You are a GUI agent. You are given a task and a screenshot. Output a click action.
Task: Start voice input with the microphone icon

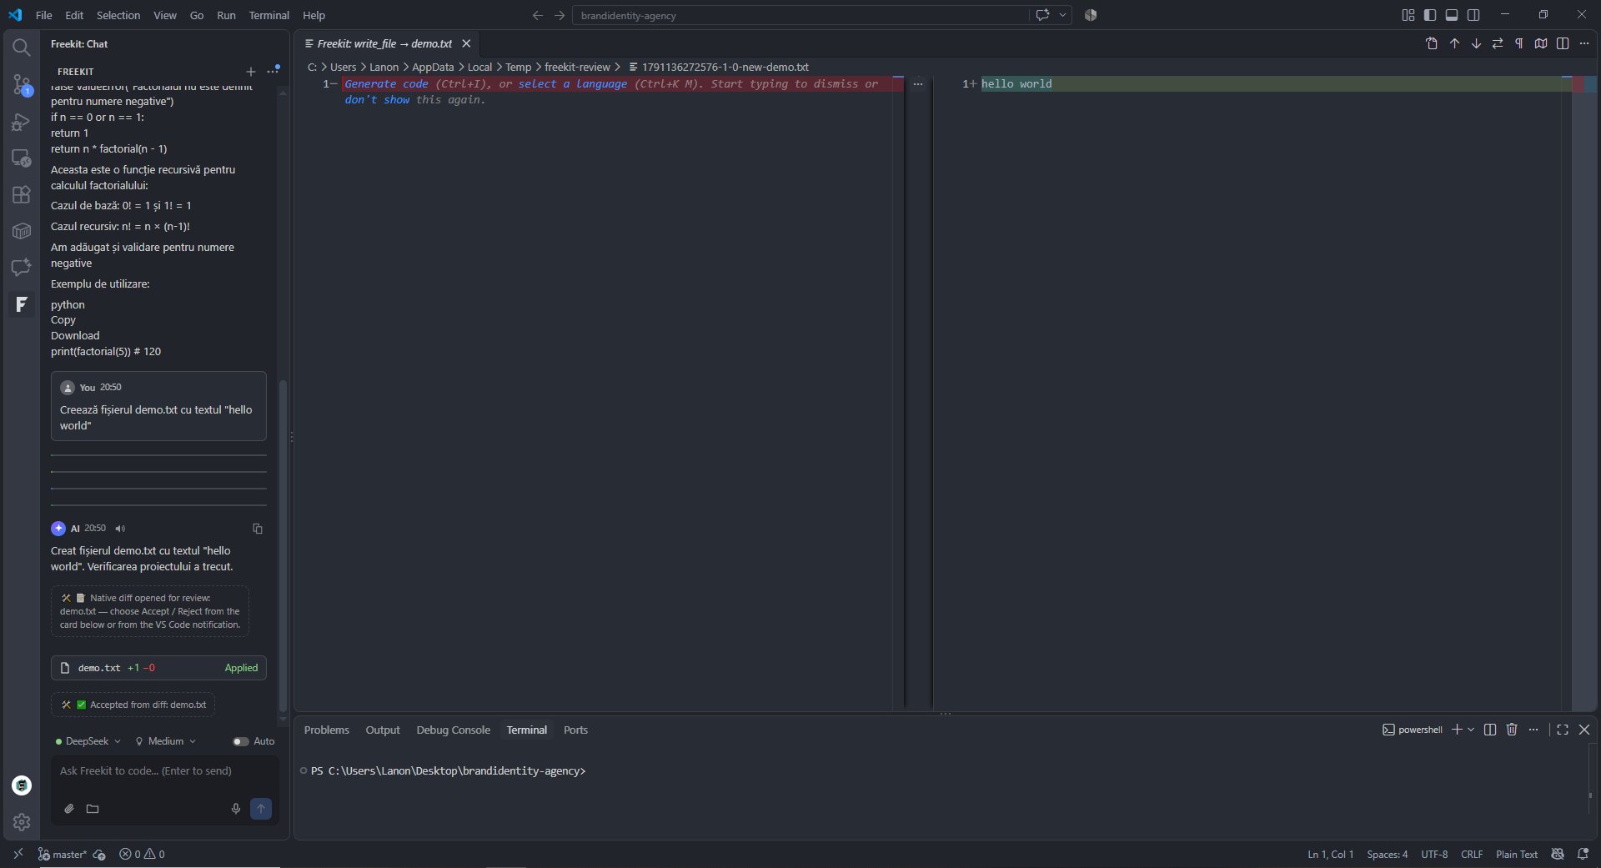pyautogui.click(x=236, y=809)
